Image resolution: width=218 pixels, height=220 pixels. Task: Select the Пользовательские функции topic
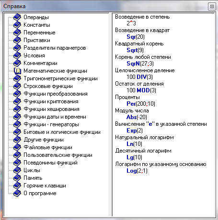(58, 155)
